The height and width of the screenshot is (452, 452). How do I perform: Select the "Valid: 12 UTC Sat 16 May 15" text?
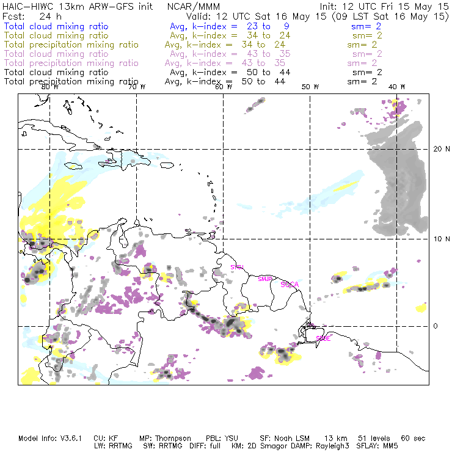(256, 16)
